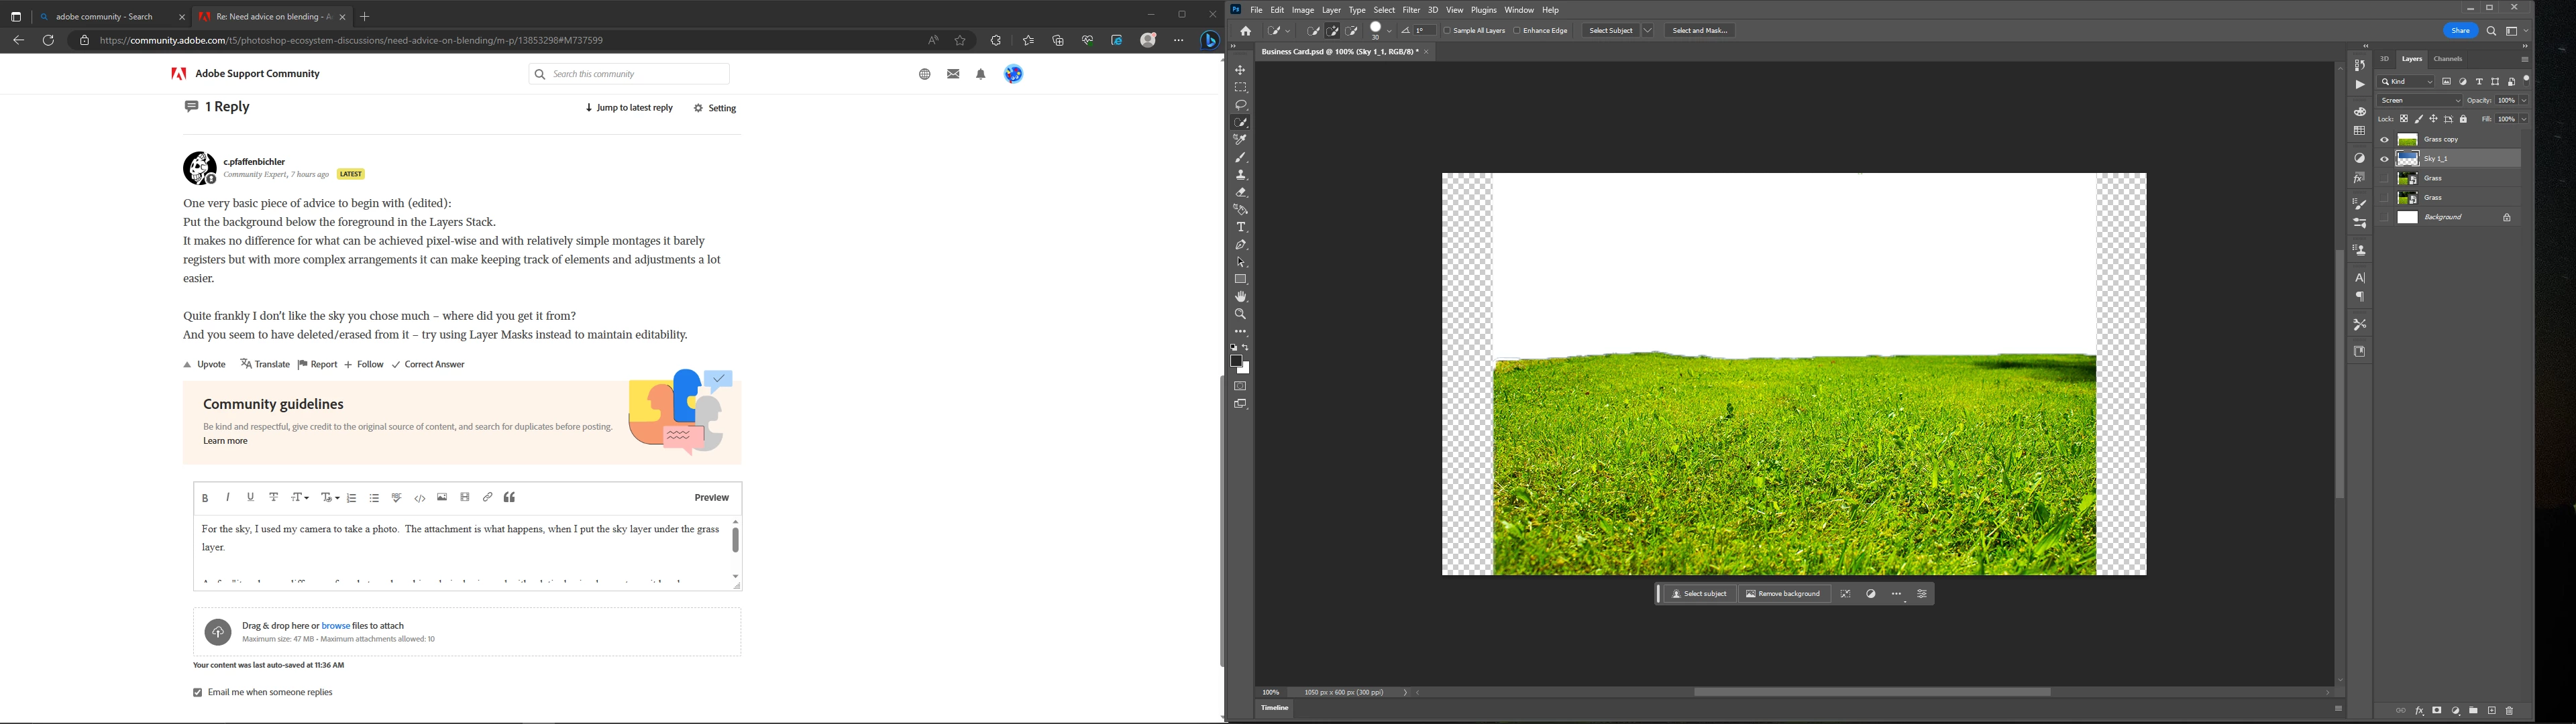The height and width of the screenshot is (724, 2576).
Task: Enable Sample All Layers checkbox
Action: point(1447,31)
